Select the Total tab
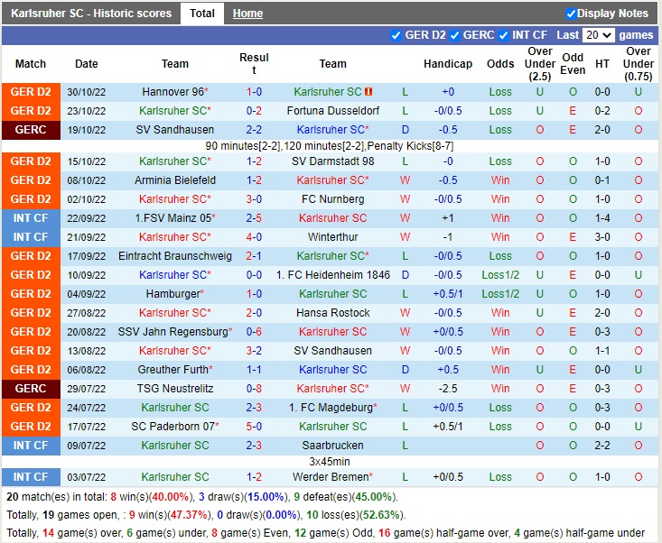 pyautogui.click(x=201, y=14)
